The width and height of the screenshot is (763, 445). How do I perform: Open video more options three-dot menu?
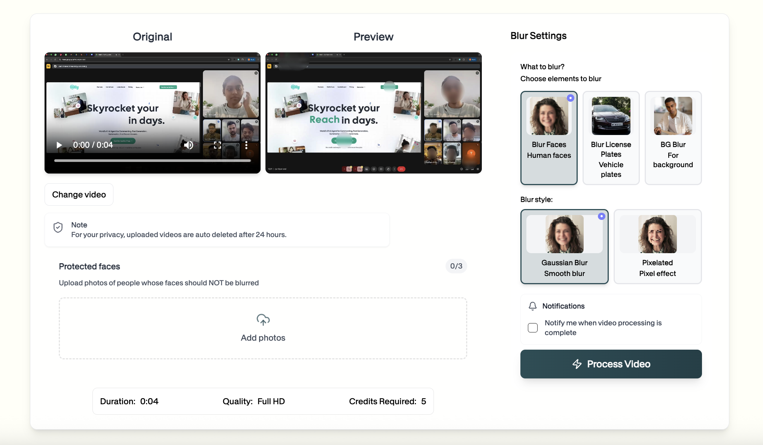pos(246,145)
